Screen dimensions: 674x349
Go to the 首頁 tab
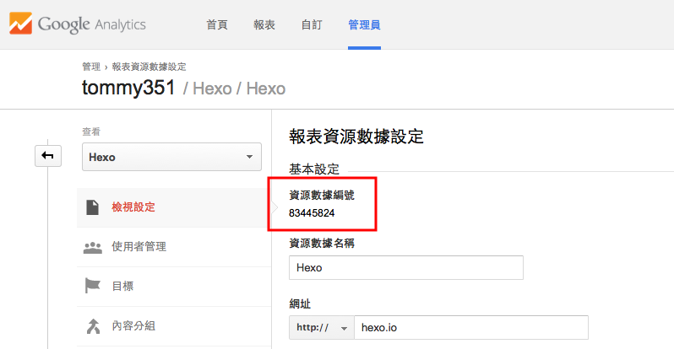pos(217,24)
